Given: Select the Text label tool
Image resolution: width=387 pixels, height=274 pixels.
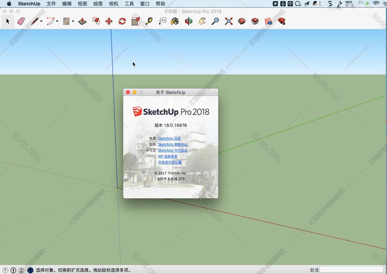Looking at the screenshot, I should point(163,21).
